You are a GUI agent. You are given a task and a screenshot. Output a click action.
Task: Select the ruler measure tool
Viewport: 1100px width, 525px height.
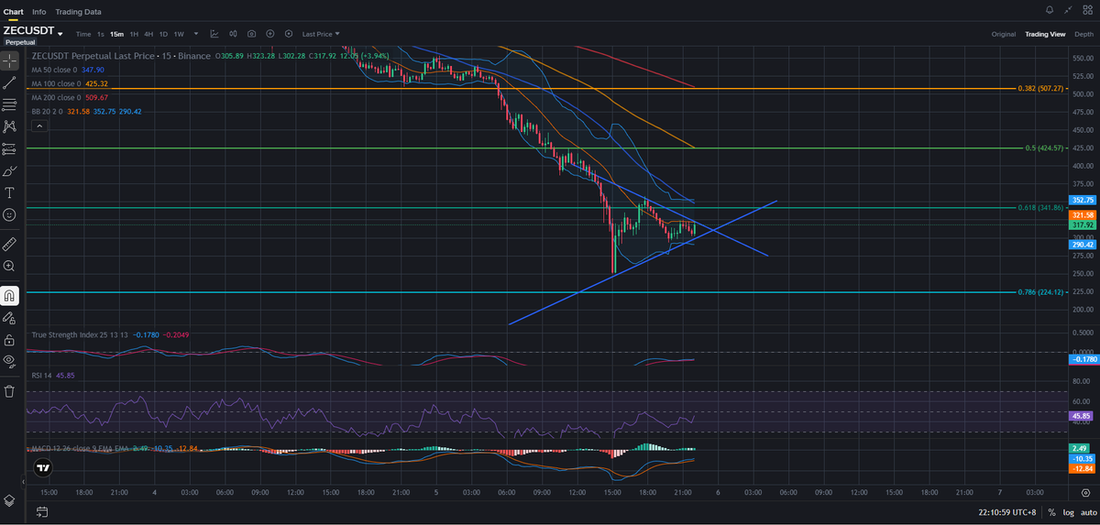9,244
